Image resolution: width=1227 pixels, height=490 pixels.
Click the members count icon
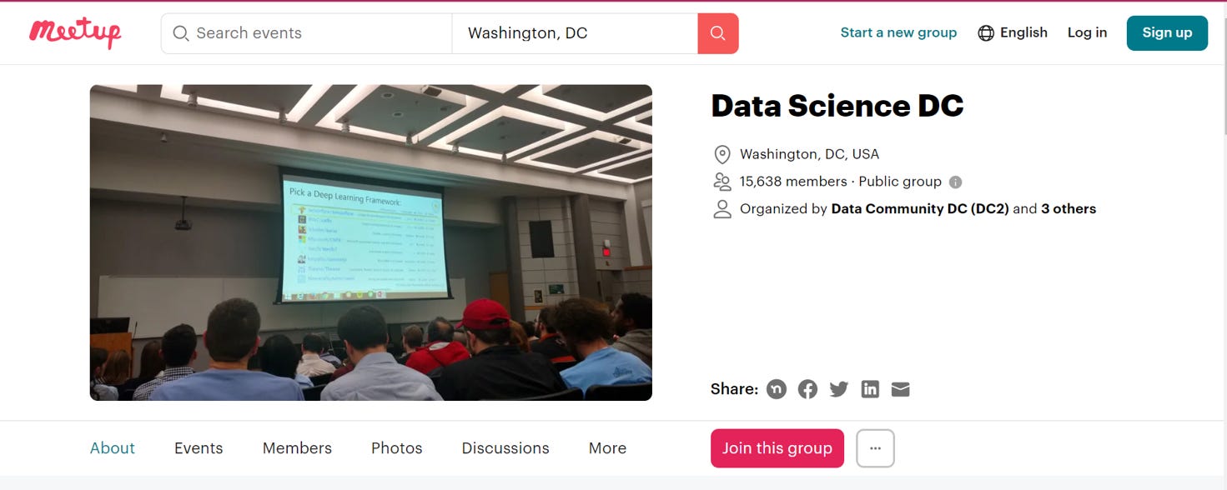722,181
